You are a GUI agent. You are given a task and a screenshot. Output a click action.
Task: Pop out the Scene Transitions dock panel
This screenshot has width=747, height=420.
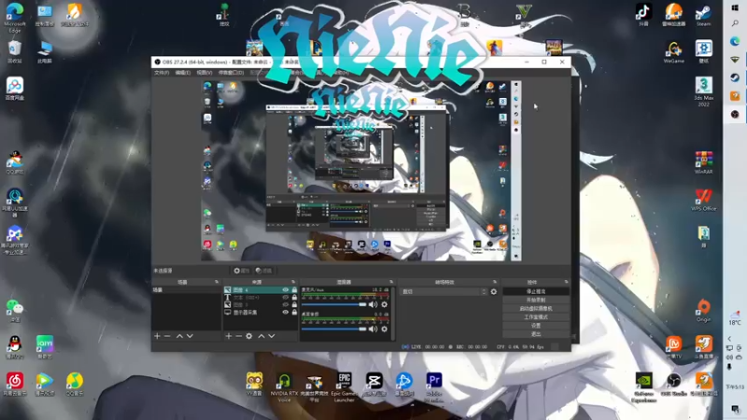point(495,282)
